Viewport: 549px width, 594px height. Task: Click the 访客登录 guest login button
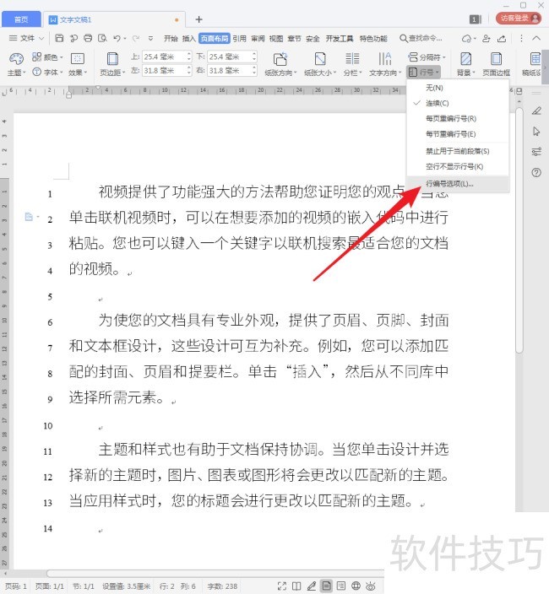pos(519,19)
